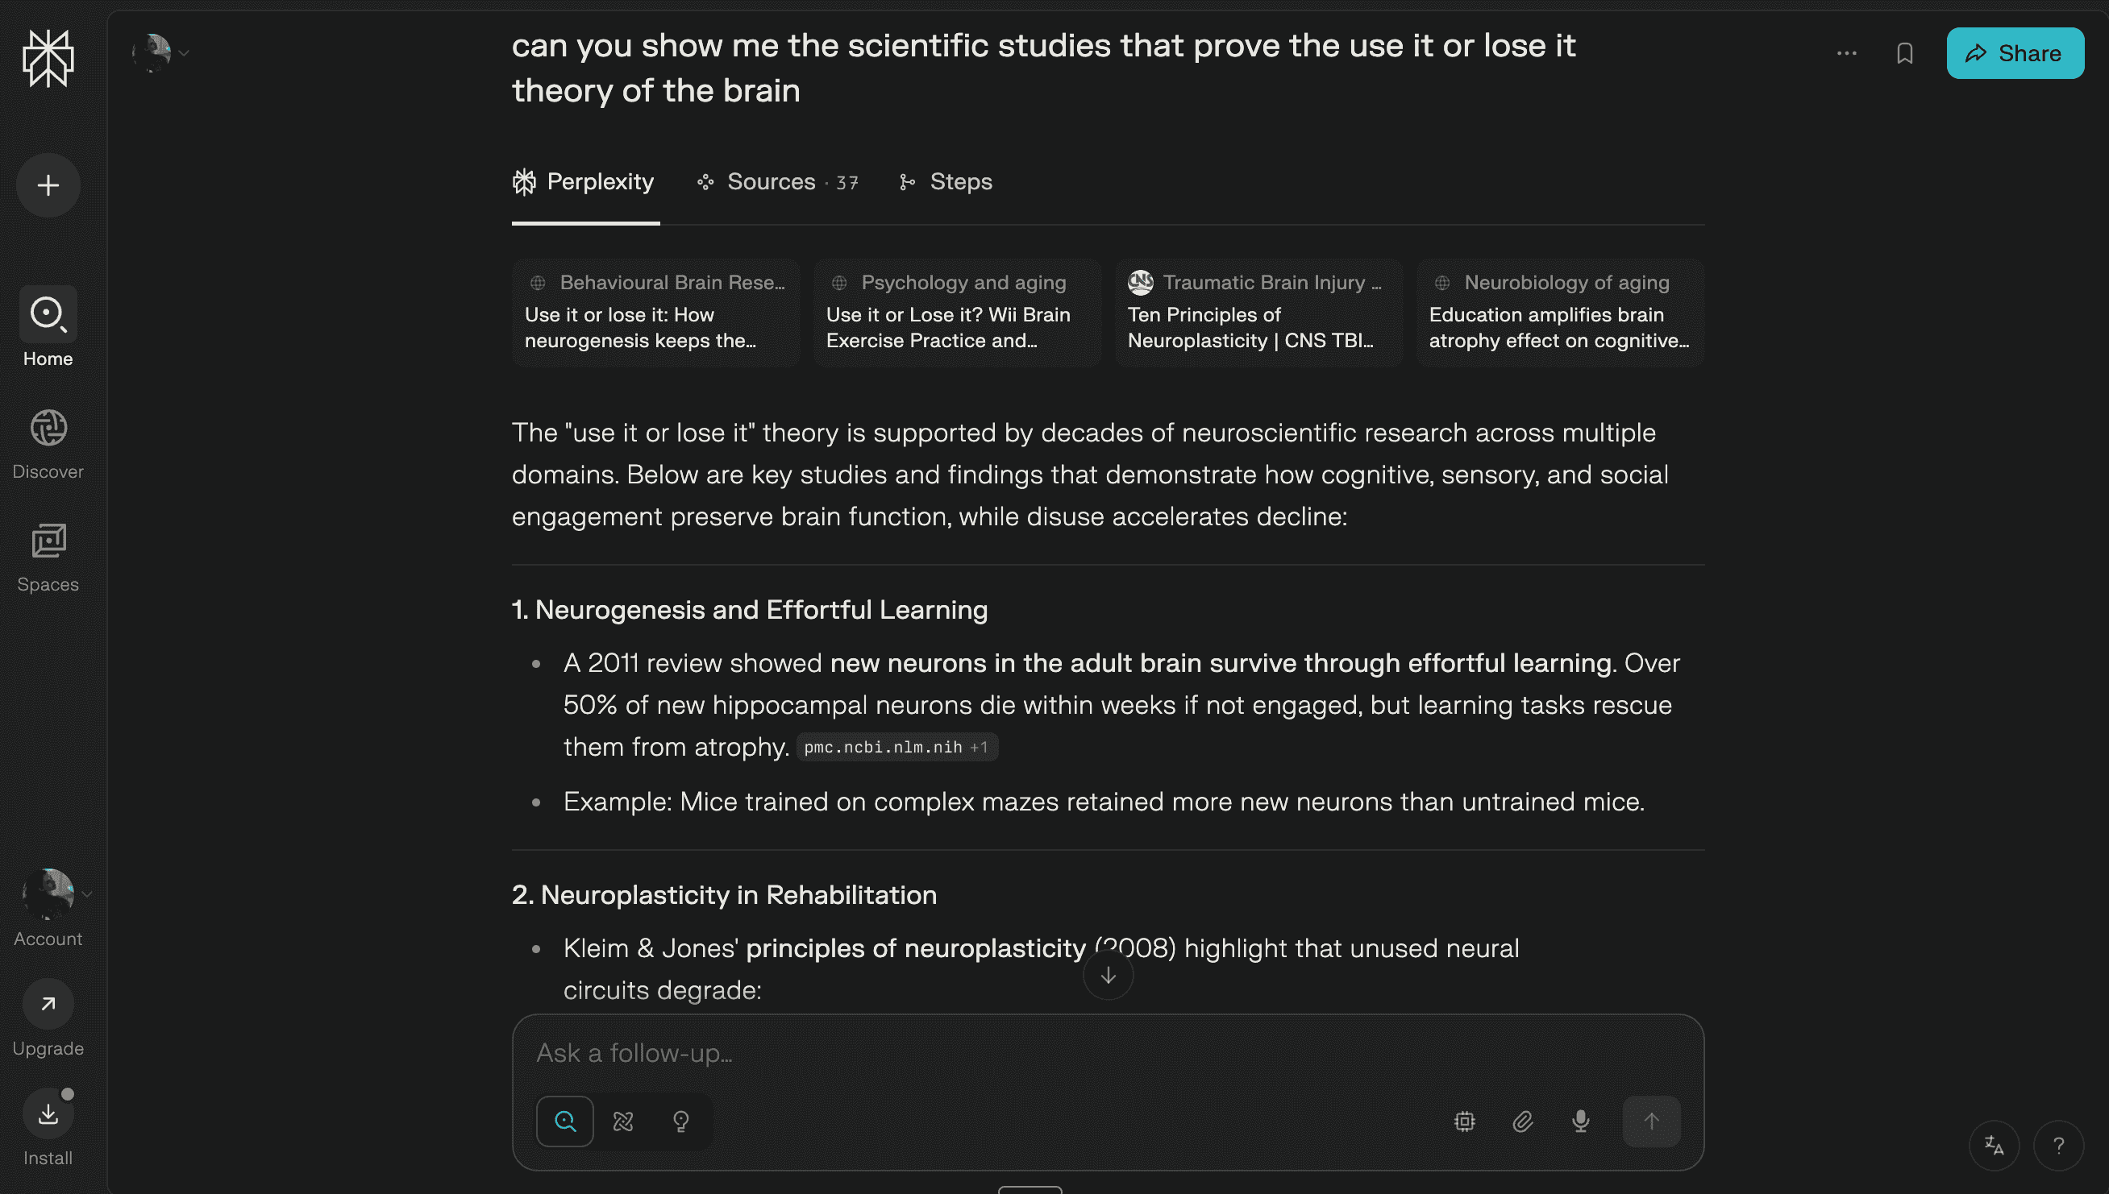Switch to Research mode in follow-up box
This screenshot has height=1194, width=2109.
(623, 1121)
